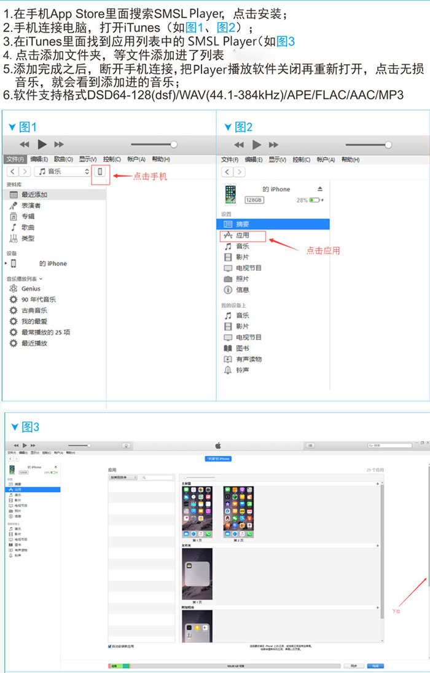
Task: Expand the iPhone device triangle in Figure 1
Action: (x=6, y=263)
